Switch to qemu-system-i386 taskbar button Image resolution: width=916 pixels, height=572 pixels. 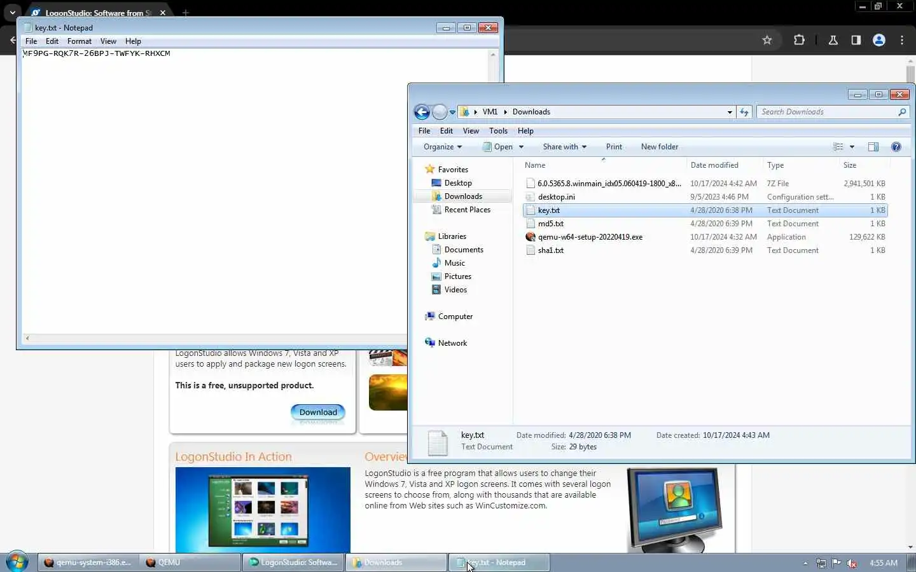click(x=88, y=562)
